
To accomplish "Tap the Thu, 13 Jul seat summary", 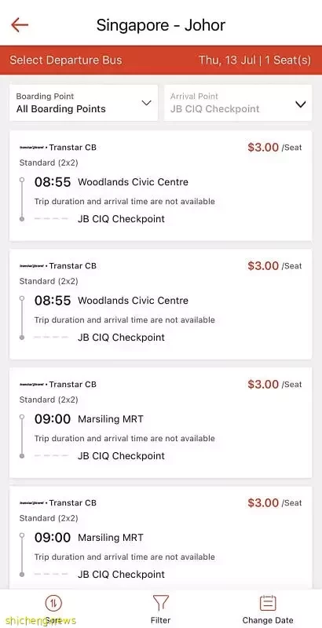I will [254, 60].
